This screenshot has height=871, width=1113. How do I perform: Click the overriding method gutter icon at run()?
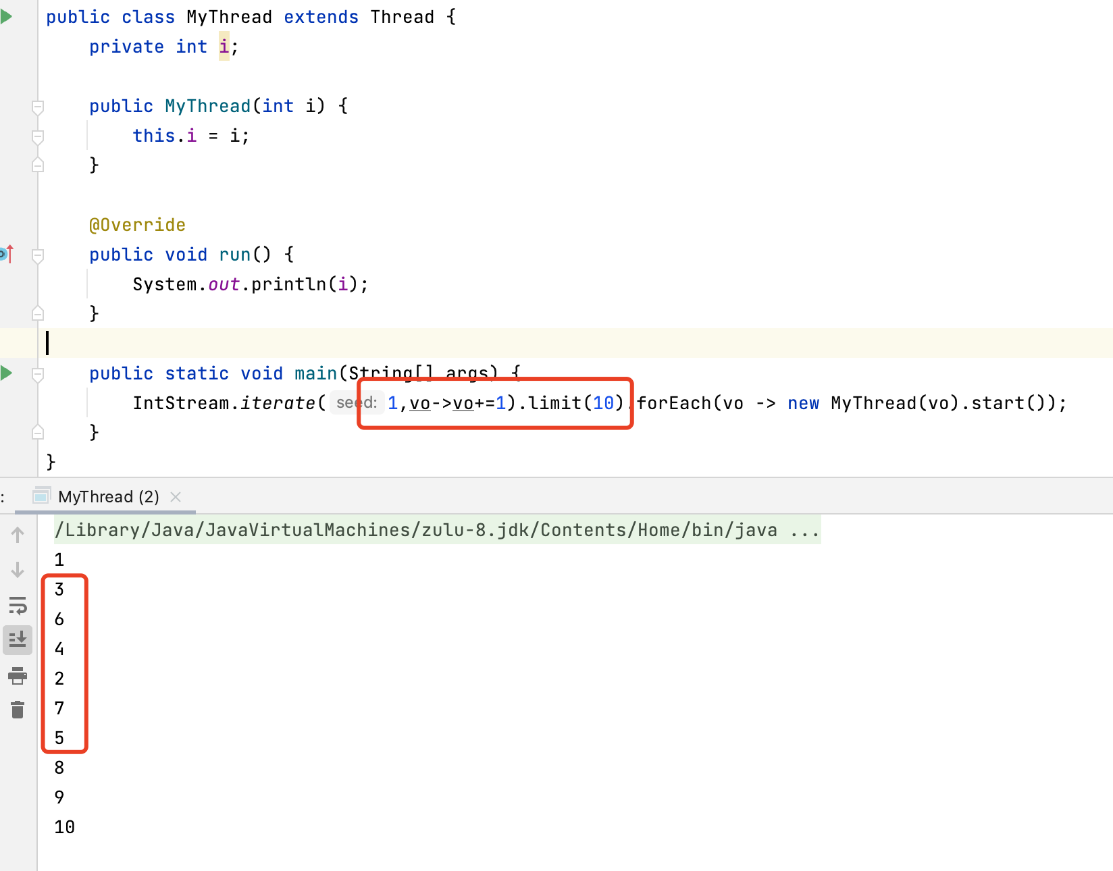point(7,255)
